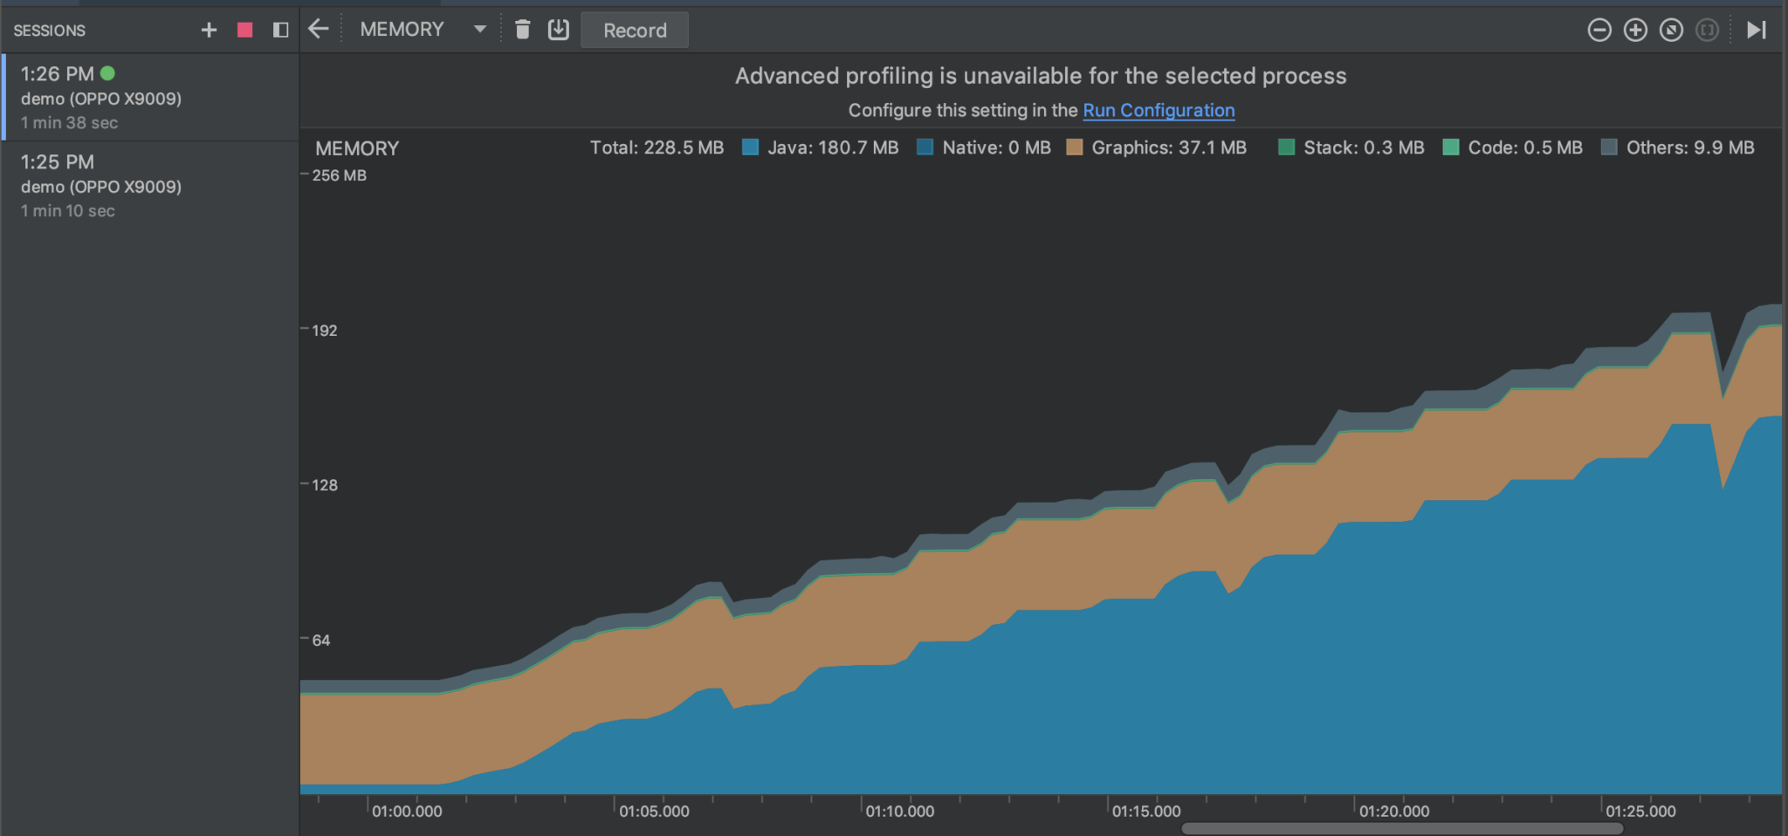Stop the running session using the red square icon
The height and width of the screenshot is (836, 1788).
244,29
